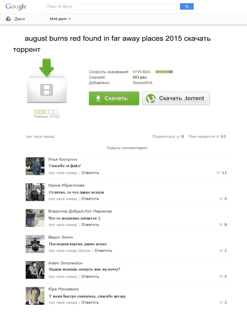This screenshot has width=247, height=328.
Task: Collapse comments with Скрыть комментарии
Action: point(127,148)
